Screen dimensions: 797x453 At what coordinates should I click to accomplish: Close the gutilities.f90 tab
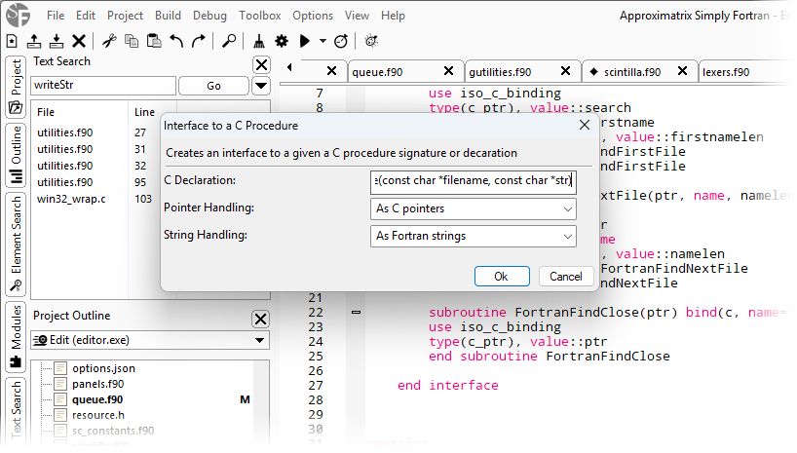(565, 71)
